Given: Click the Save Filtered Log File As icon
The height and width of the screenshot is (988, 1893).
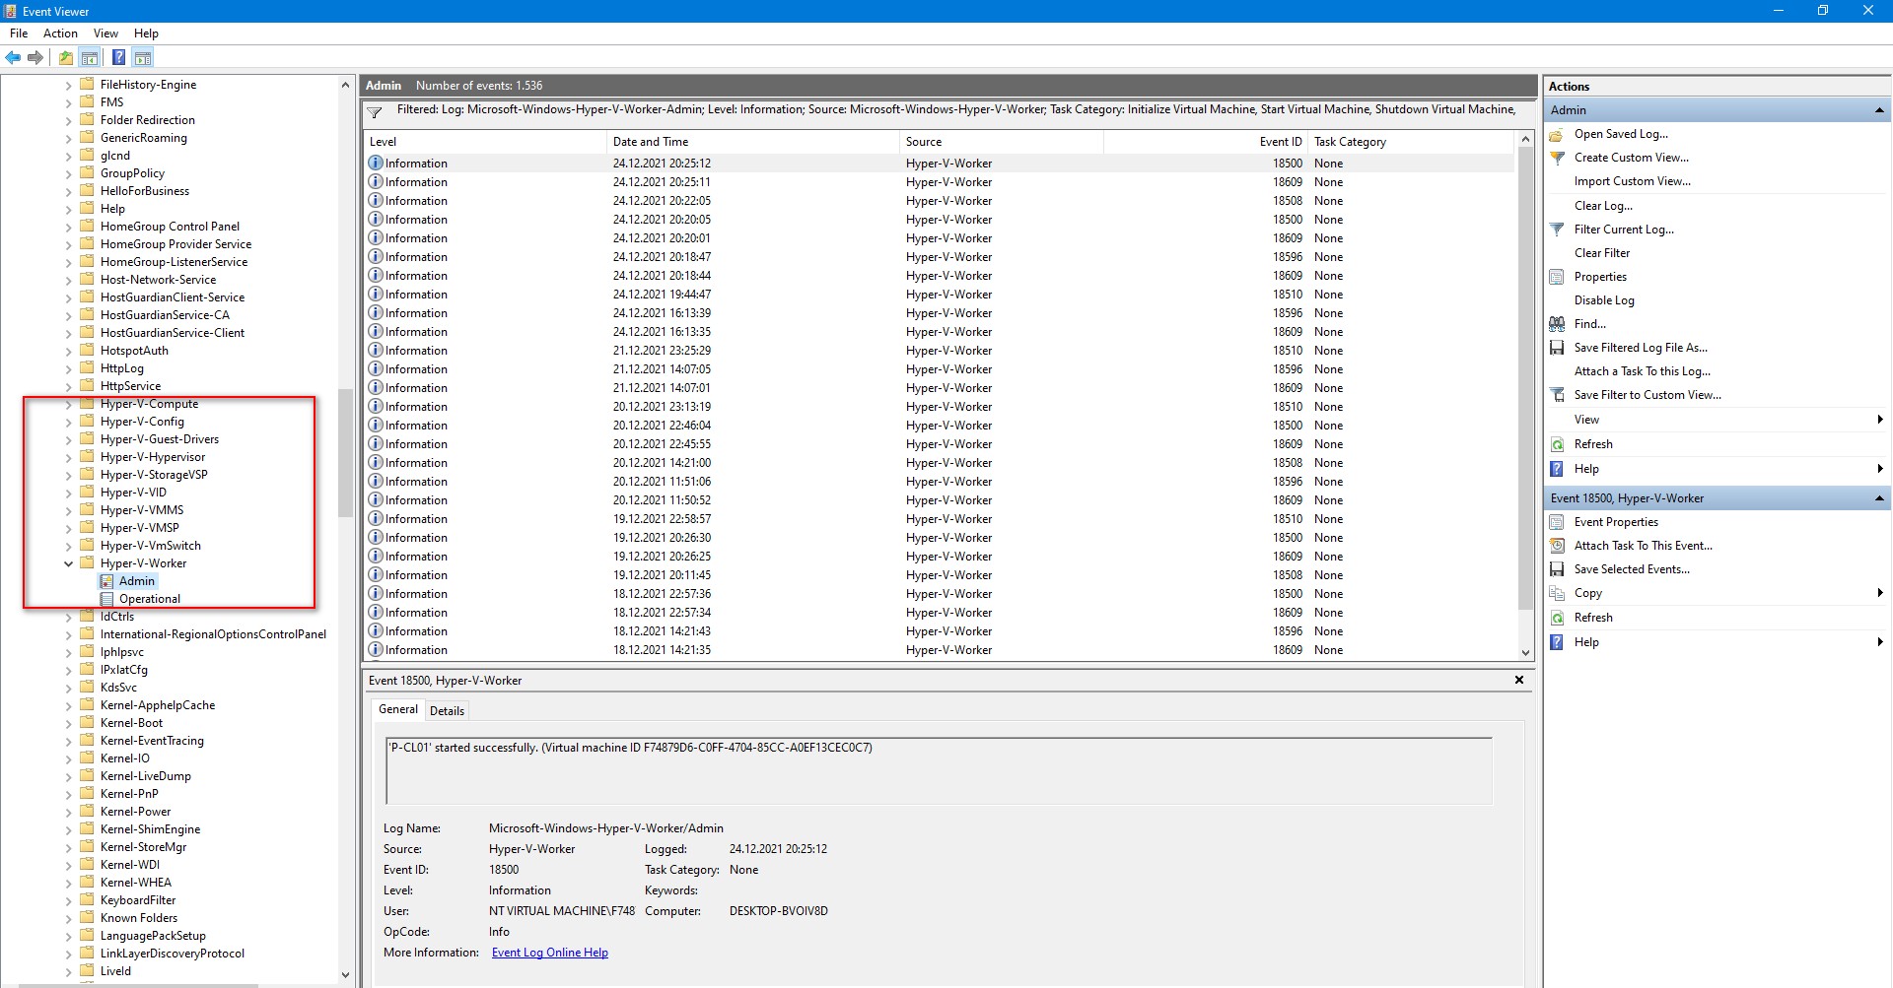Looking at the screenshot, I should (x=1557, y=348).
